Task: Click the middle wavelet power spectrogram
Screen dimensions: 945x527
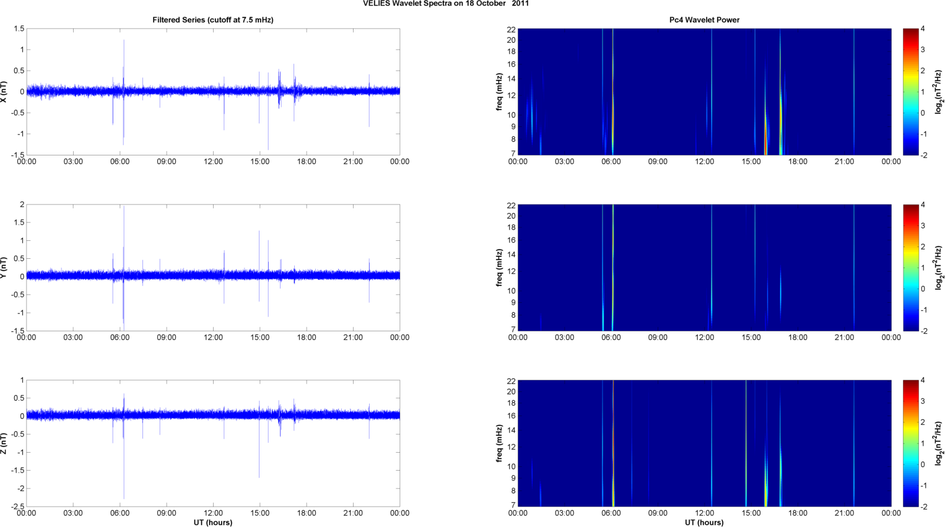Action: (704, 268)
